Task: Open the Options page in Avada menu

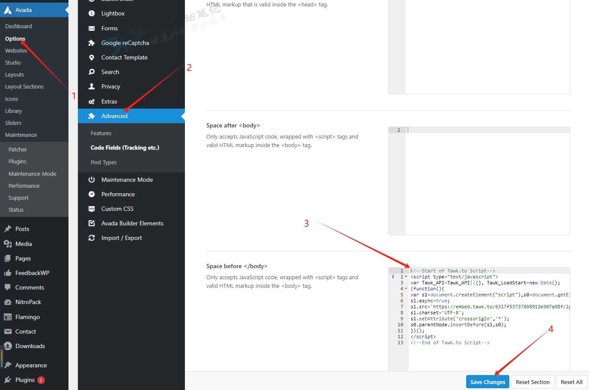Action: [15, 38]
